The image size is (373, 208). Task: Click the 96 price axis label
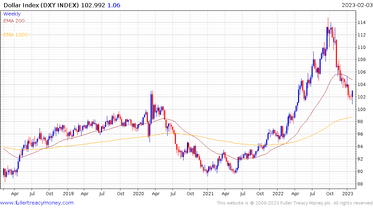(x=361, y=134)
